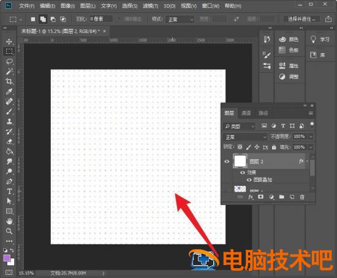
Task: Open the 学习 panel
Action: [x=320, y=40]
